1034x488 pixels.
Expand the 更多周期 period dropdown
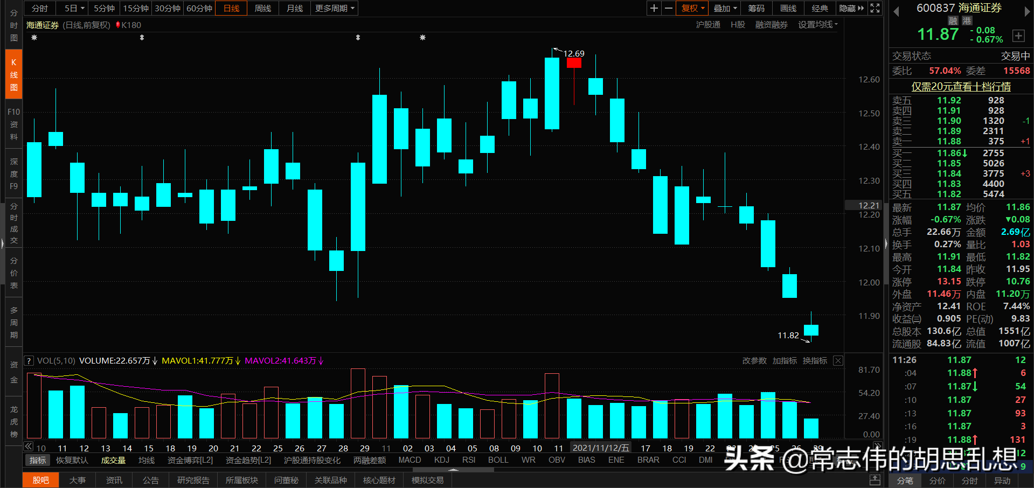(x=334, y=8)
